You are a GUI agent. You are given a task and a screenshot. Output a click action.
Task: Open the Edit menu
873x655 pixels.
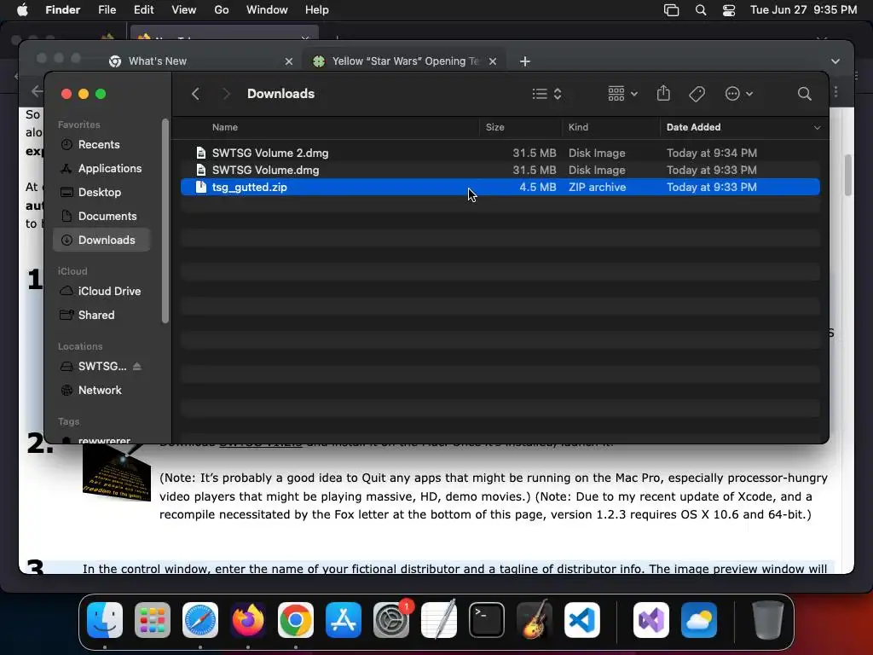click(143, 10)
